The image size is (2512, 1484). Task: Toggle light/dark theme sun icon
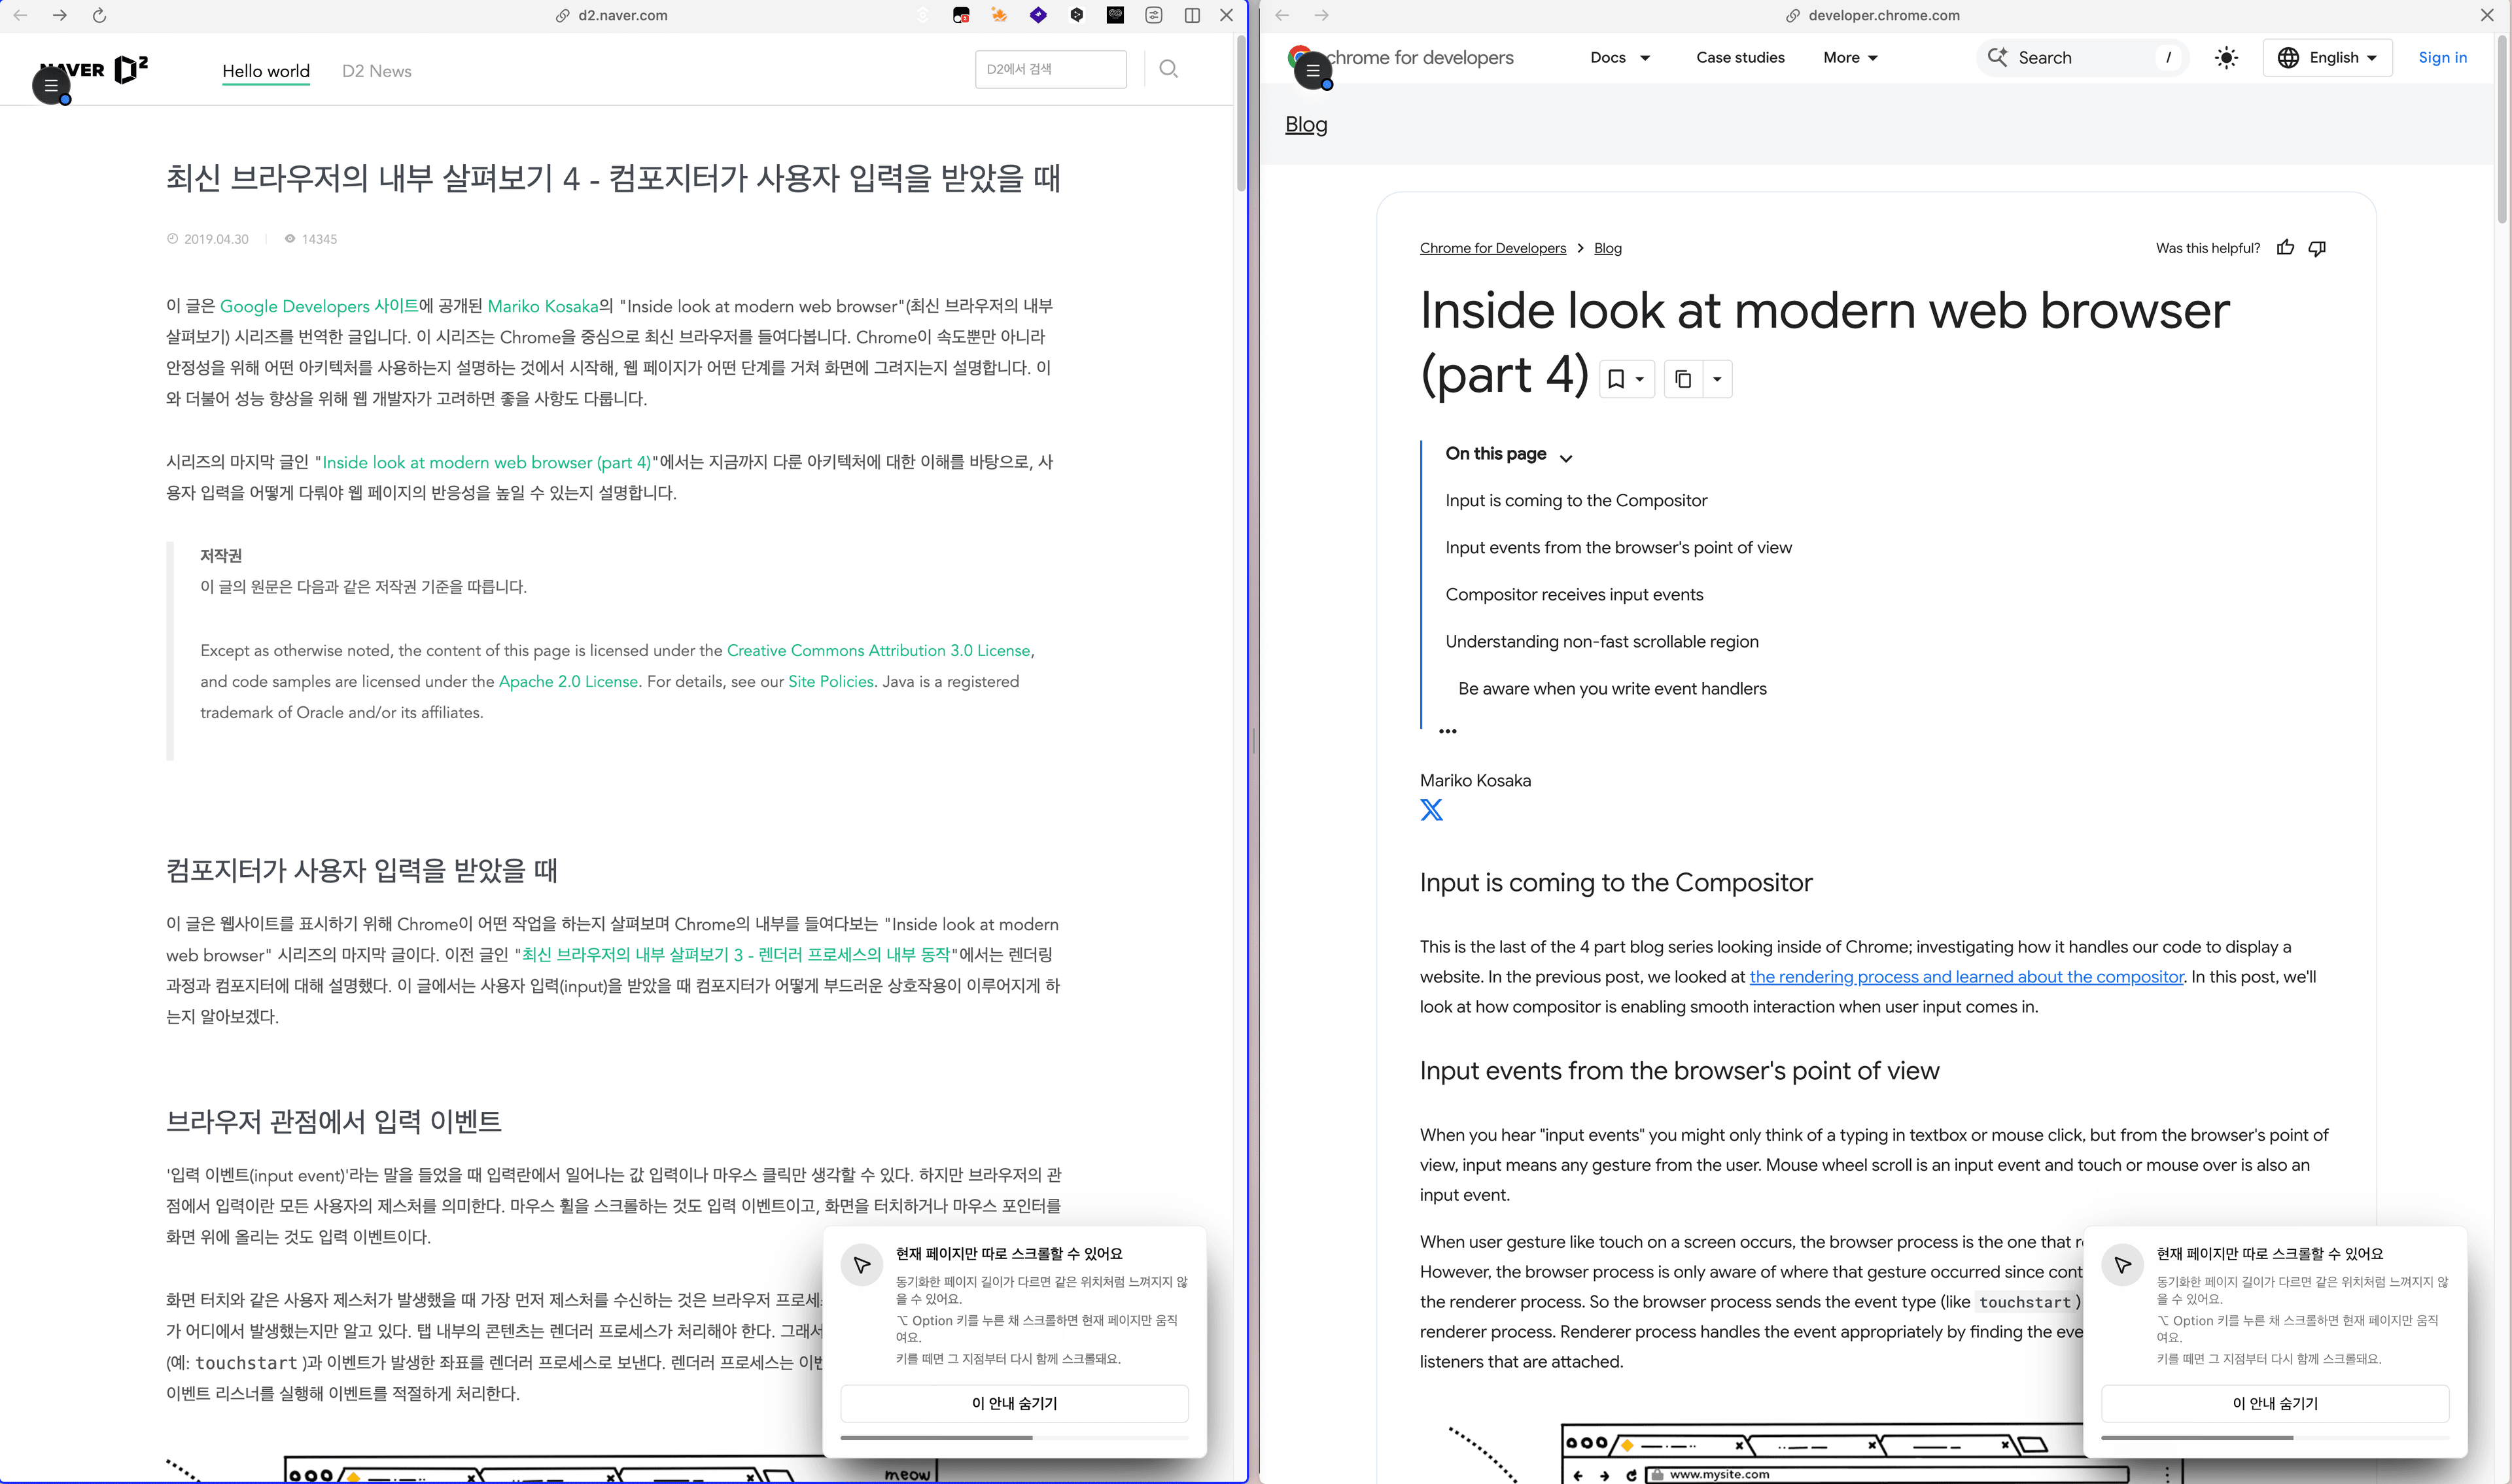tap(2226, 58)
